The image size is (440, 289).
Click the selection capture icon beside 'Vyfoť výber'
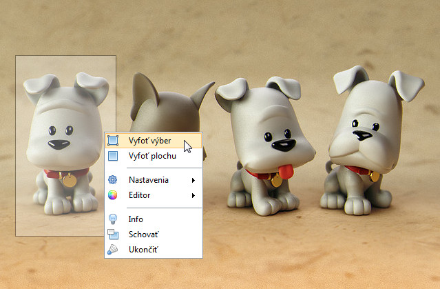click(x=113, y=141)
